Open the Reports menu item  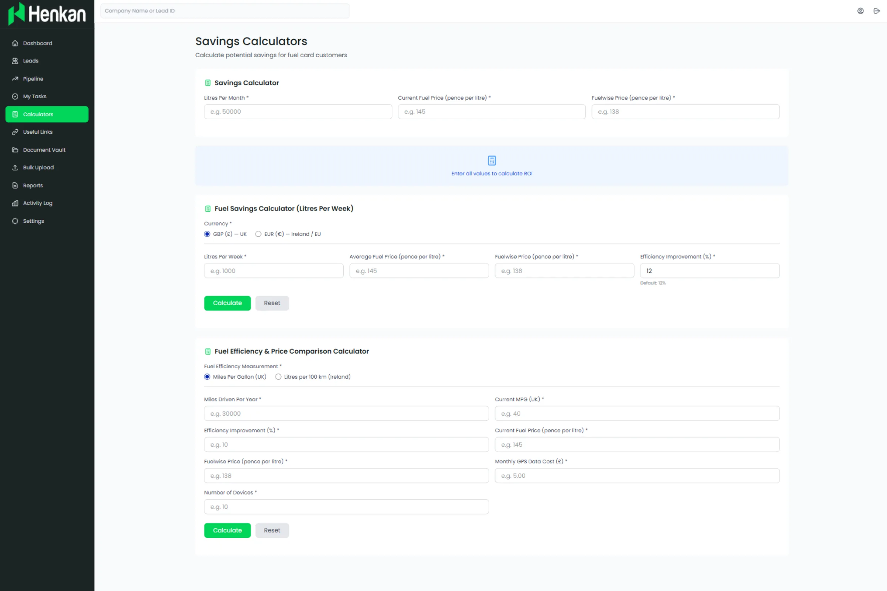click(x=33, y=185)
